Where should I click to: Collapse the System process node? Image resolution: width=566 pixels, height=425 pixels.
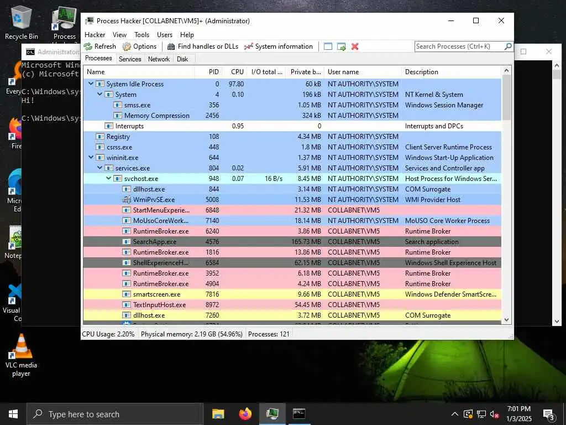click(99, 94)
